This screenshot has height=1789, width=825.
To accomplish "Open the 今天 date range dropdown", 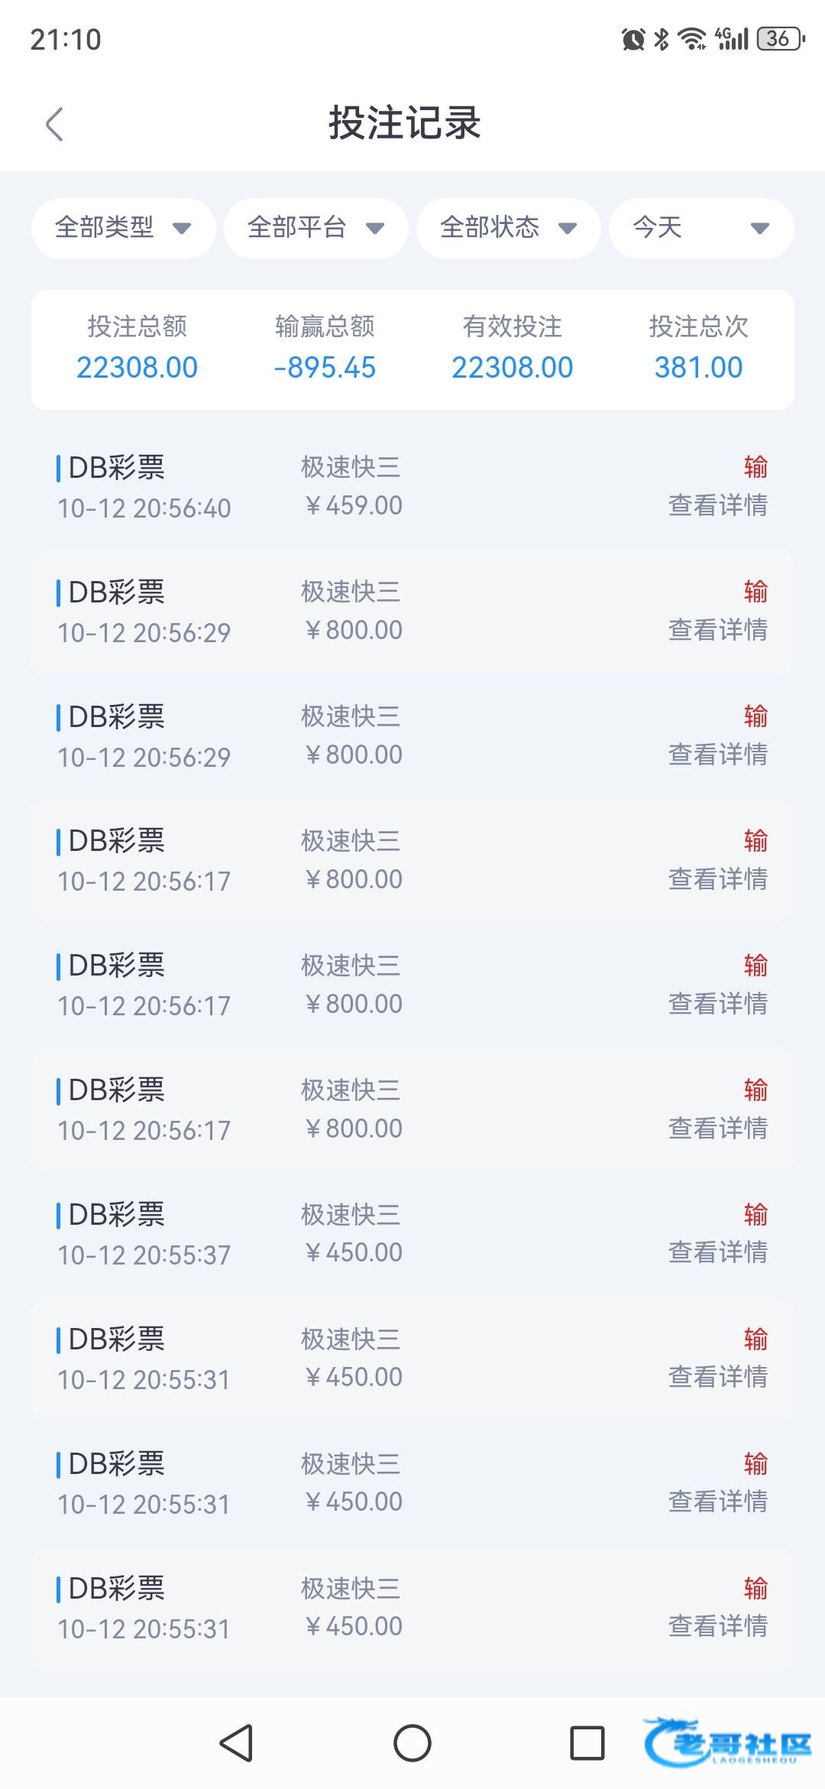I will [x=700, y=228].
